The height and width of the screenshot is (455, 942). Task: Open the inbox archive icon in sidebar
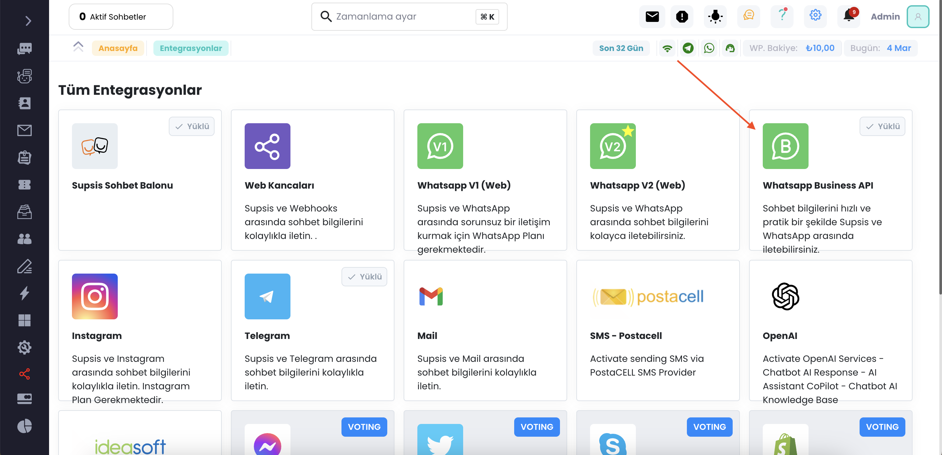point(25,211)
